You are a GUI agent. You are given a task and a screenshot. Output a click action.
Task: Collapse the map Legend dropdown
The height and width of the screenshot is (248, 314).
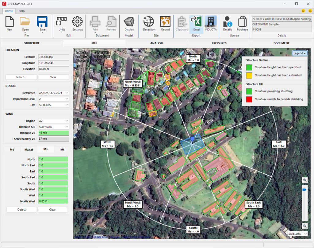coord(300,53)
